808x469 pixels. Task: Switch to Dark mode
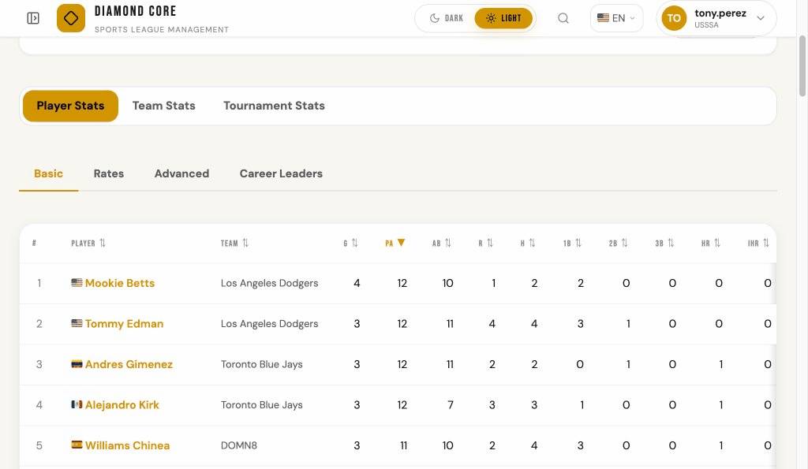click(444, 17)
